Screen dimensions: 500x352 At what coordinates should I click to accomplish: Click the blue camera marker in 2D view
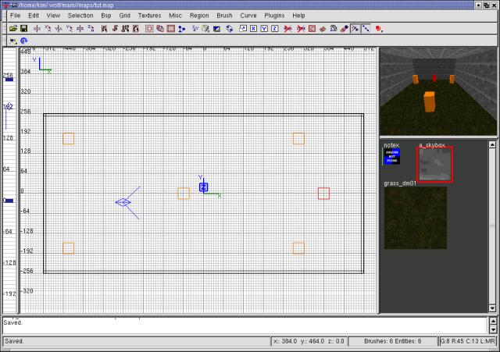pyautogui.click(x=123, y=202)
